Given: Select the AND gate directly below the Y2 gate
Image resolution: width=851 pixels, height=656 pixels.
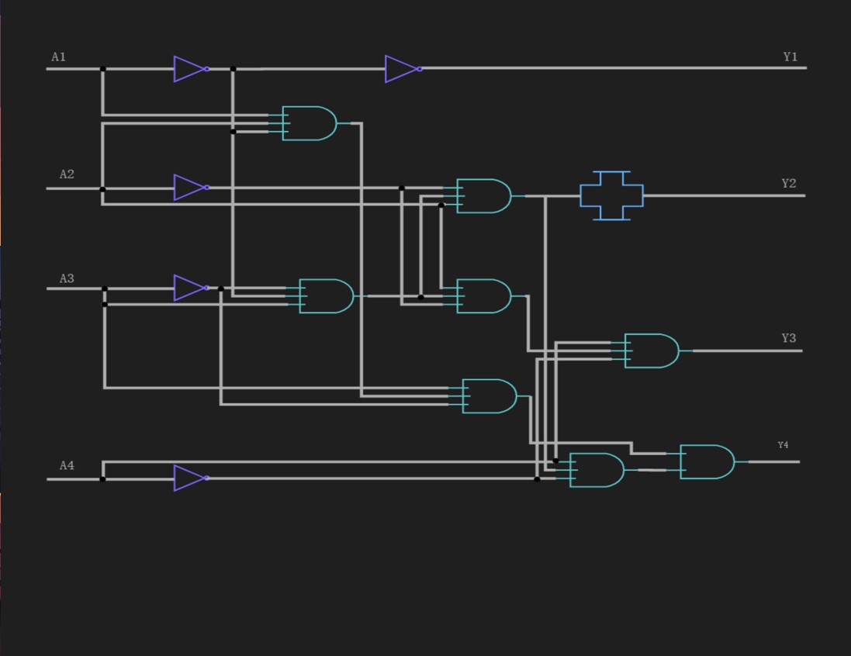Looking at the screenshot, I should tap(483, 295).
